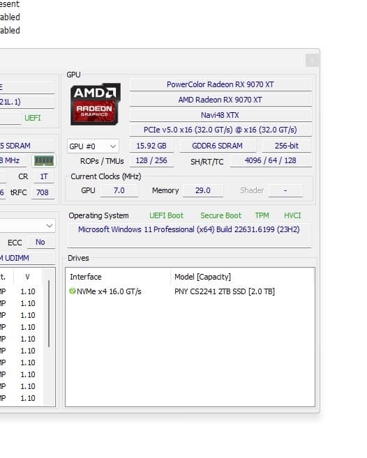This screenshot has height=458, width=367.
Task: Click the PowerColor Radeon RX 9070 XT field
Action: tap(220, 84)
